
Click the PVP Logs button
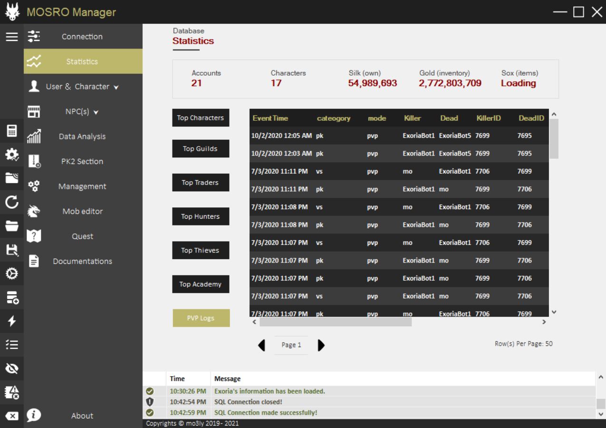pos(201,318)
